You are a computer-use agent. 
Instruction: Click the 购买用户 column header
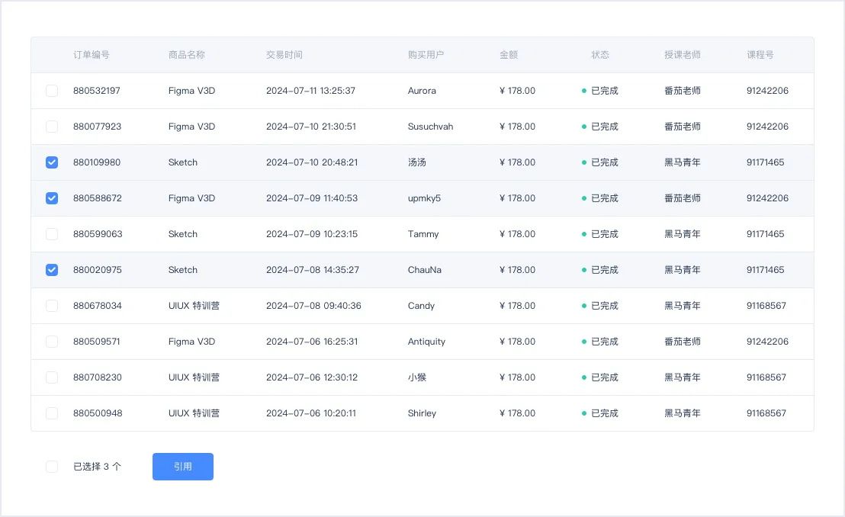pos(426,54)
